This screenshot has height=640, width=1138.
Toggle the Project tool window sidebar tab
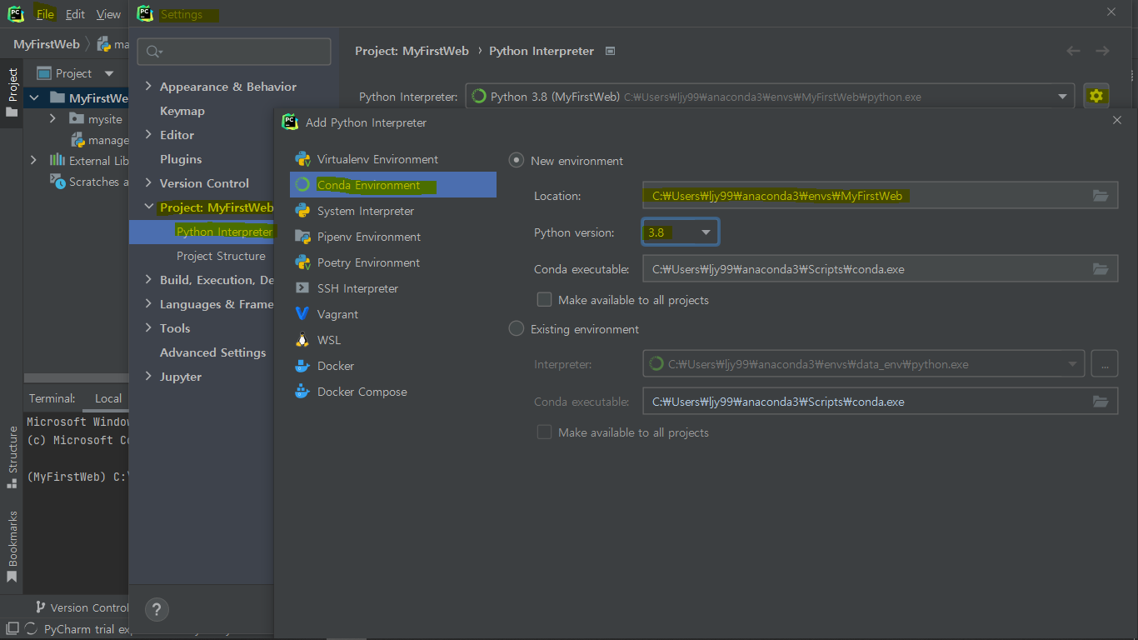point(12,92)
